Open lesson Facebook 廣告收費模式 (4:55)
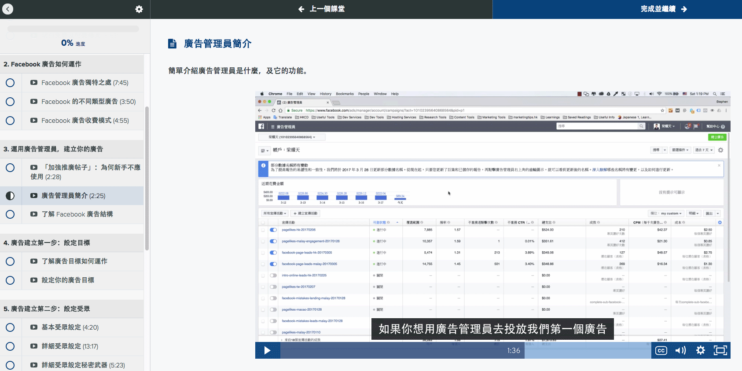This screenshot has width=742, height=371. coord(85,121)
